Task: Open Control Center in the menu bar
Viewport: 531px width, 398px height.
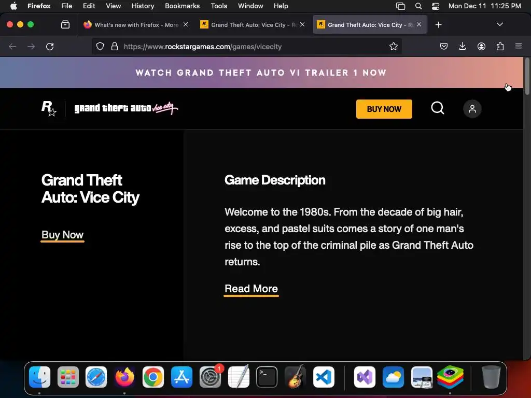Action: click(436, 6)
